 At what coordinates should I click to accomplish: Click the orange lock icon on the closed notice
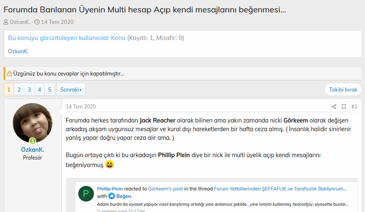(x=9, y=74)
